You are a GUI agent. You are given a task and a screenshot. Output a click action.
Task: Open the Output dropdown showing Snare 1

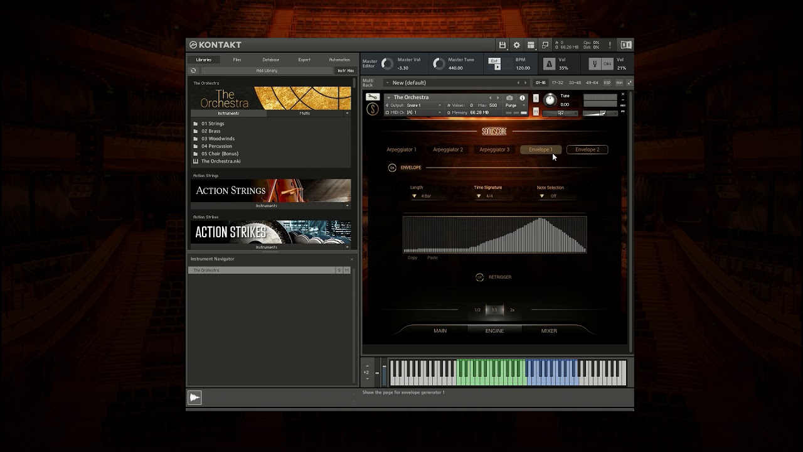tap(413, 105)
